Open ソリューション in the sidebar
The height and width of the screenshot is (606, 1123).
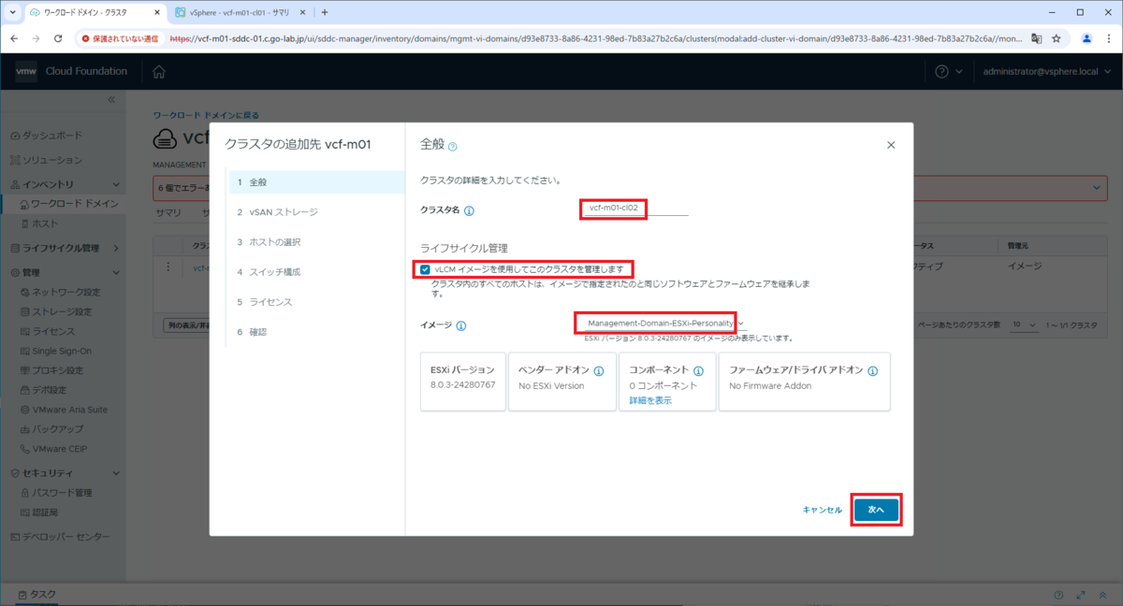pyautogui.click(x=52, y=160)
